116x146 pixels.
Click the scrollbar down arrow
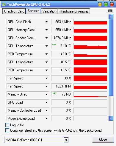click(111, 118)
